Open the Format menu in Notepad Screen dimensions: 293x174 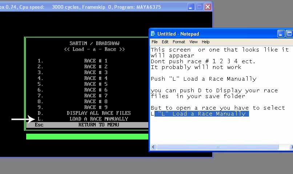pos(179,42)
